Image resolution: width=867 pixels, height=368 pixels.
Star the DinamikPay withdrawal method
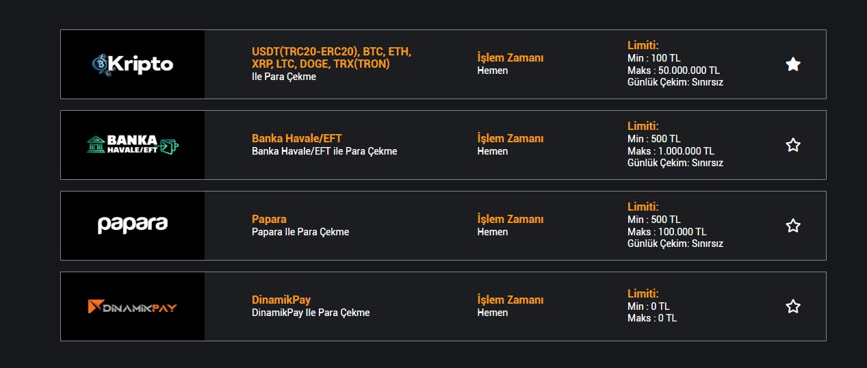793,306
